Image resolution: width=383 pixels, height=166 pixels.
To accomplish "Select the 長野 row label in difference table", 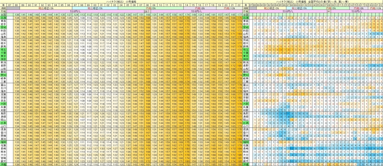I will 246,65.
